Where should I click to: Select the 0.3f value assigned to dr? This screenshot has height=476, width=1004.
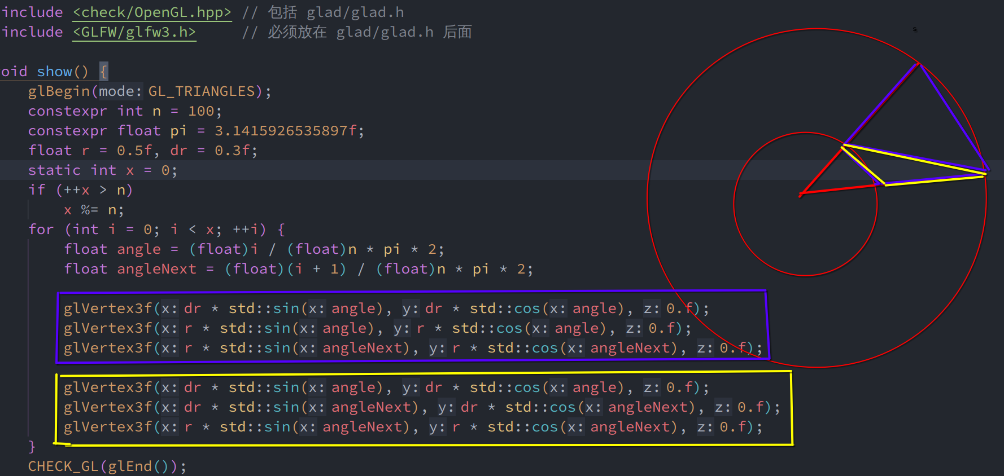coord(232,151)
